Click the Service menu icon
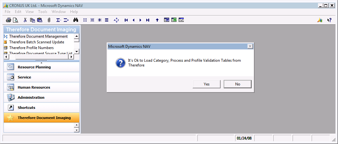 [x=10, y=77]
